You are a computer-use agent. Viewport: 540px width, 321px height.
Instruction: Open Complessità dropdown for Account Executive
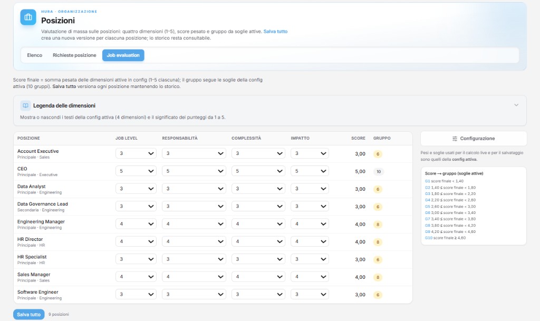pos(258,153)
